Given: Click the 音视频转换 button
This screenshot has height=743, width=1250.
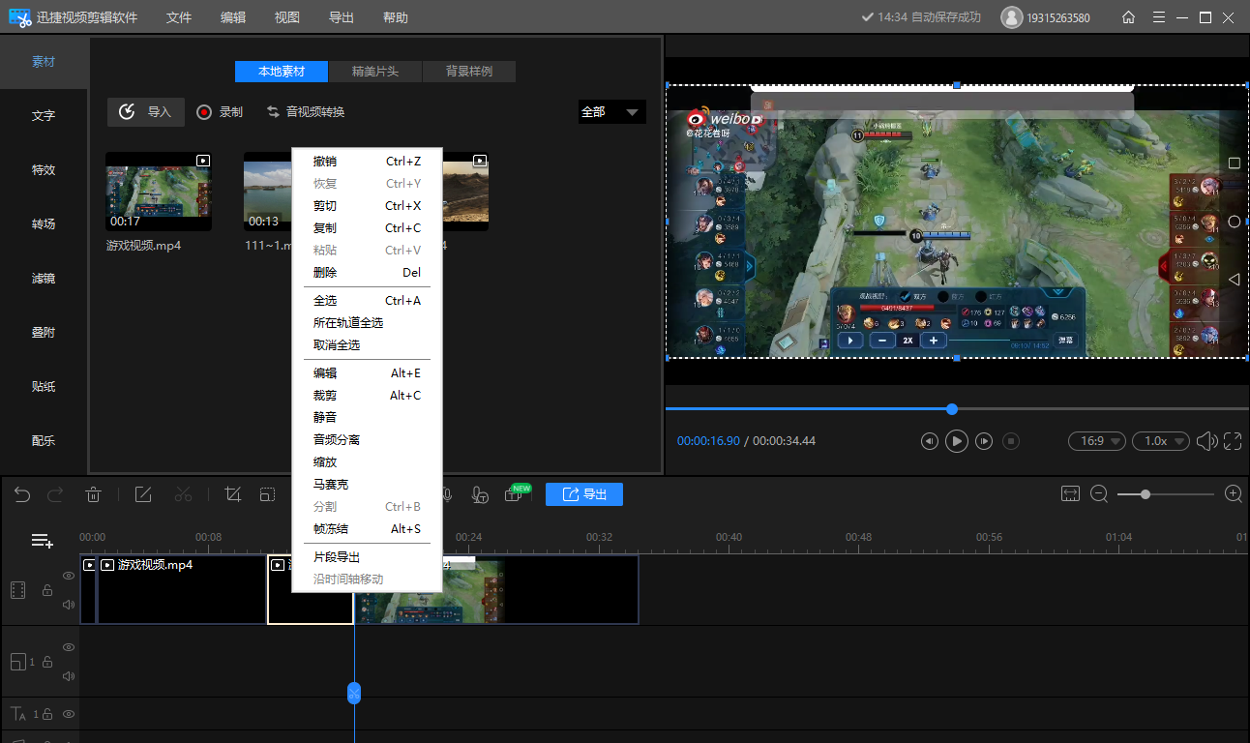Looking at the screenshot, I should 306,112.
